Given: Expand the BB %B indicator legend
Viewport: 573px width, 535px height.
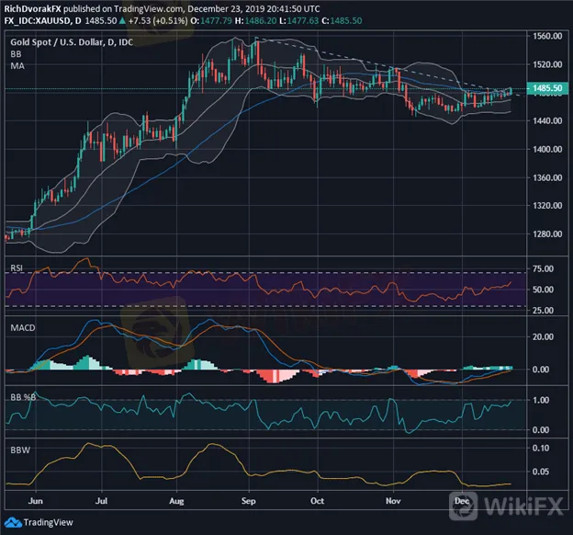Looking at the screenshot, I should (x=20, y=390).
